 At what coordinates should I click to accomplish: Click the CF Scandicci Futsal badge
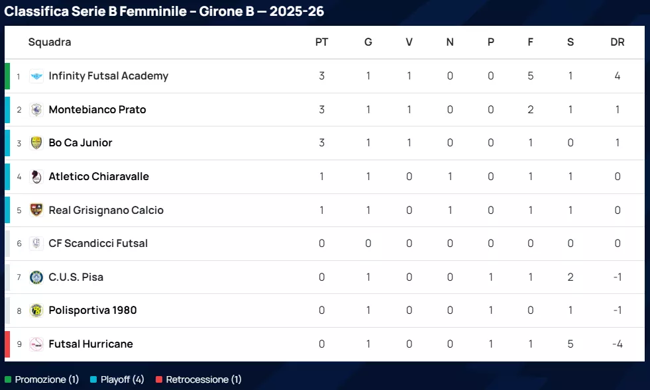(36, 244)
